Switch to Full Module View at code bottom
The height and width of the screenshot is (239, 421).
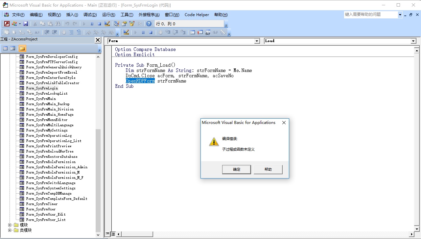point(113,234)
